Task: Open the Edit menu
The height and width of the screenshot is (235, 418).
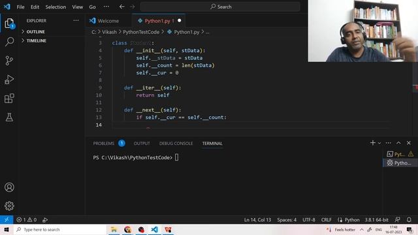Action: click(35, 7)
